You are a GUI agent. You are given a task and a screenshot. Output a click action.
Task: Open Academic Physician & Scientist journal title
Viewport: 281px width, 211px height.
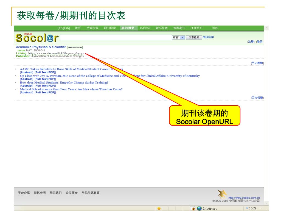pyautogui.click(x=41, y=47)
